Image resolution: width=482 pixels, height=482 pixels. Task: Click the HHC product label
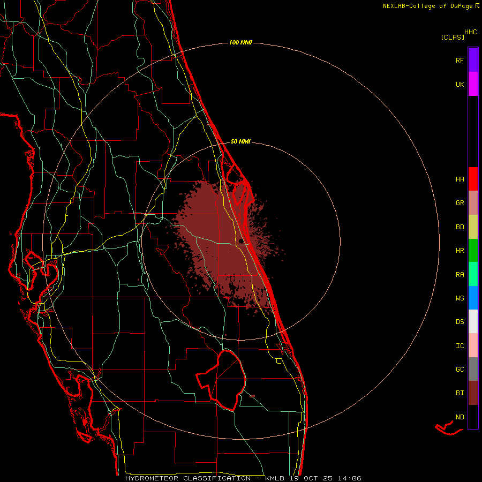(470, 32)
